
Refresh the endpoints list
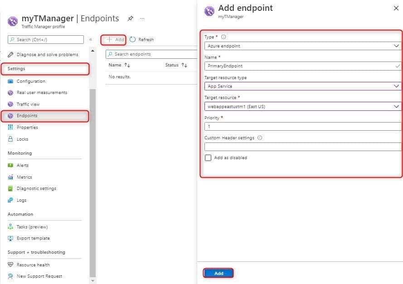142,39
